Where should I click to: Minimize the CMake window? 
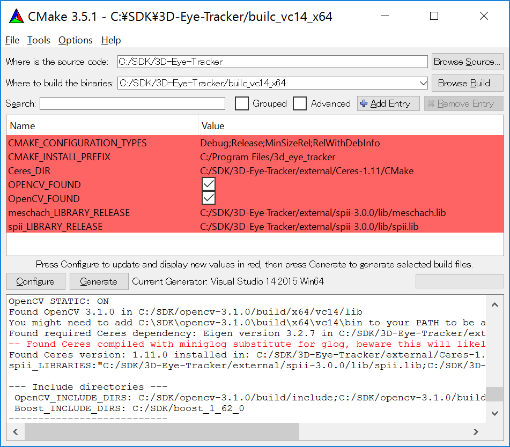tap(385, 17)
